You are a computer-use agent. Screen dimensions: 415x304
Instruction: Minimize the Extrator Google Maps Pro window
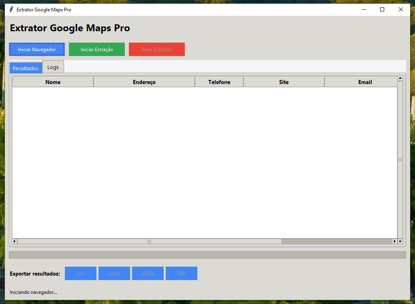coord(364,10)
